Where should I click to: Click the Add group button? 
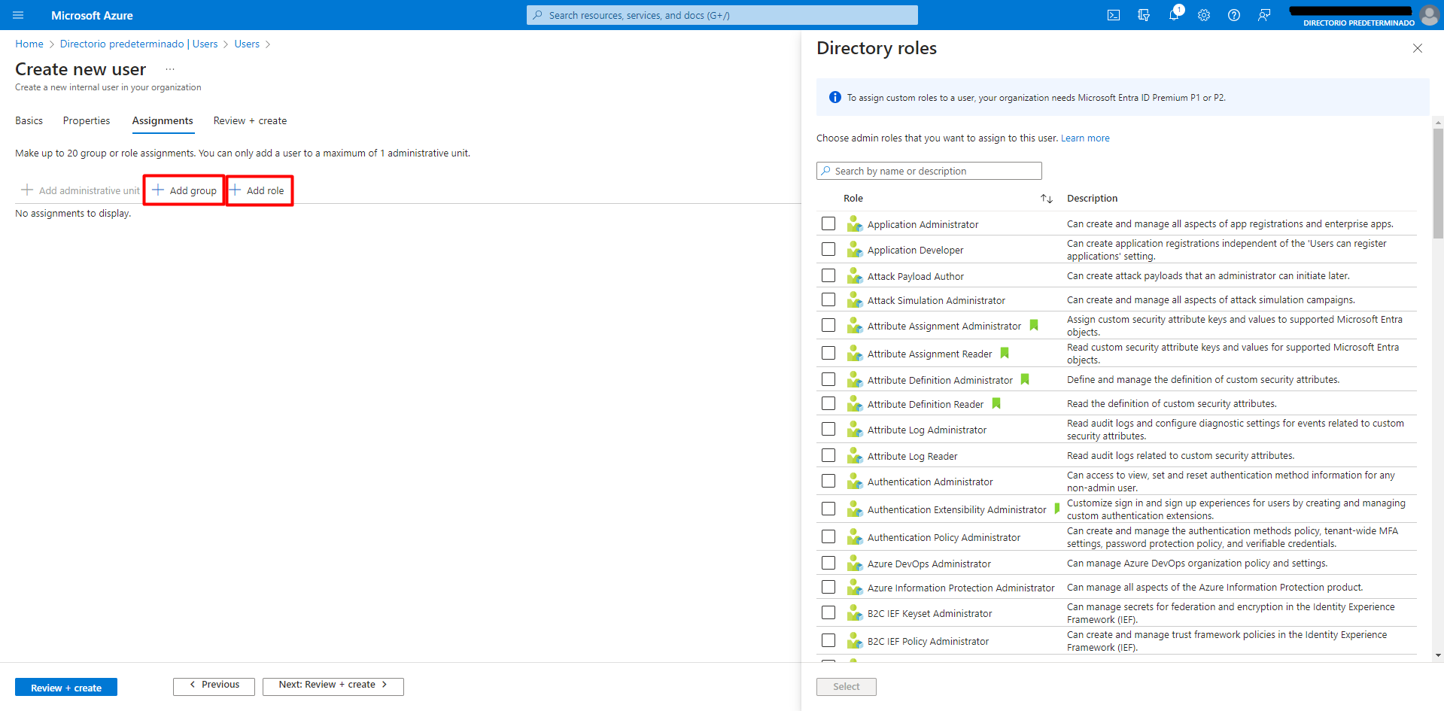tap(185, 190)
